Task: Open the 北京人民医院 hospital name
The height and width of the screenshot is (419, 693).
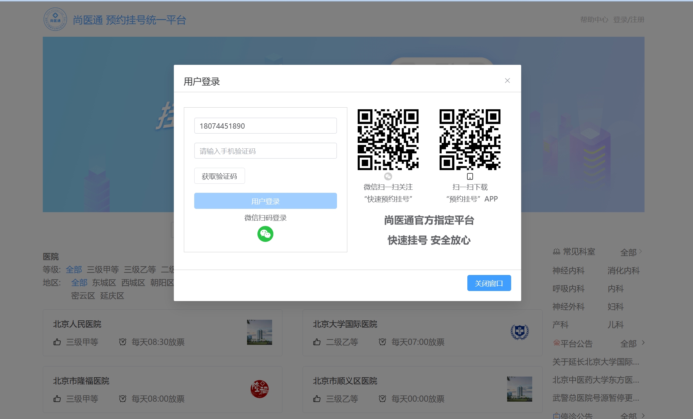Action: point(77,324)
